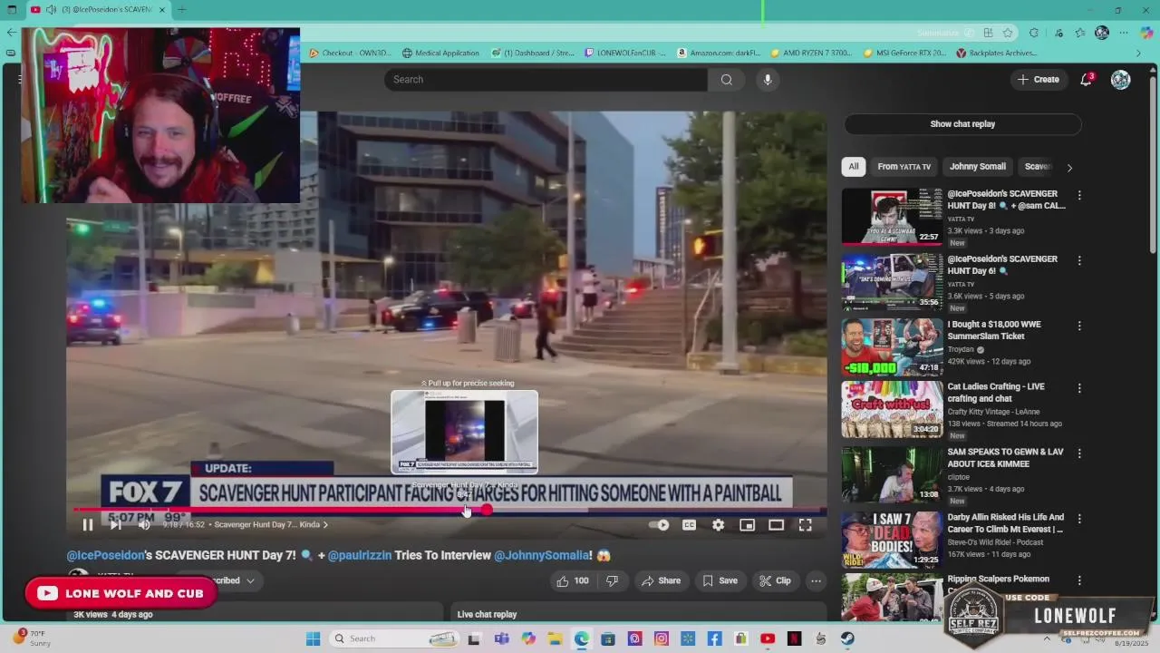
Task: Open a new browser tab
Action: [x=181, y=10]
